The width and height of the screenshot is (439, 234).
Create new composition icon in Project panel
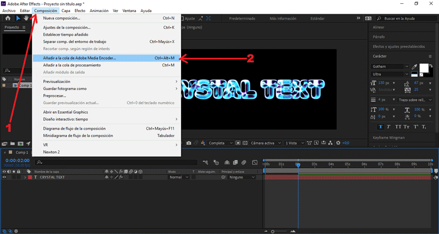(20, 143)
